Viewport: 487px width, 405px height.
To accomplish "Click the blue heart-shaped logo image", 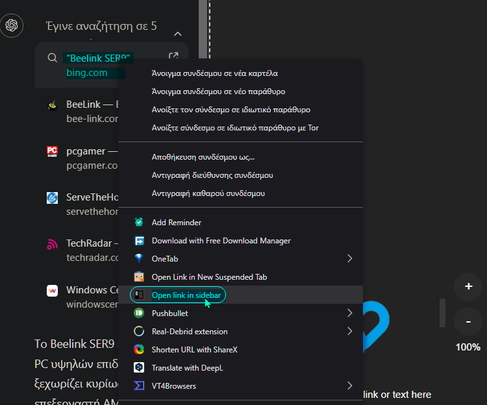I will 376,326.
